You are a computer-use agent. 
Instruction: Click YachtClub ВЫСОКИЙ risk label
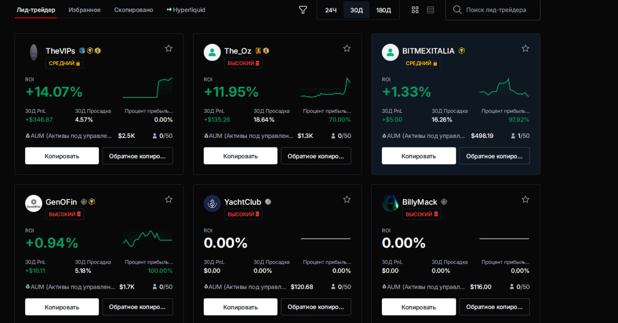243,214
